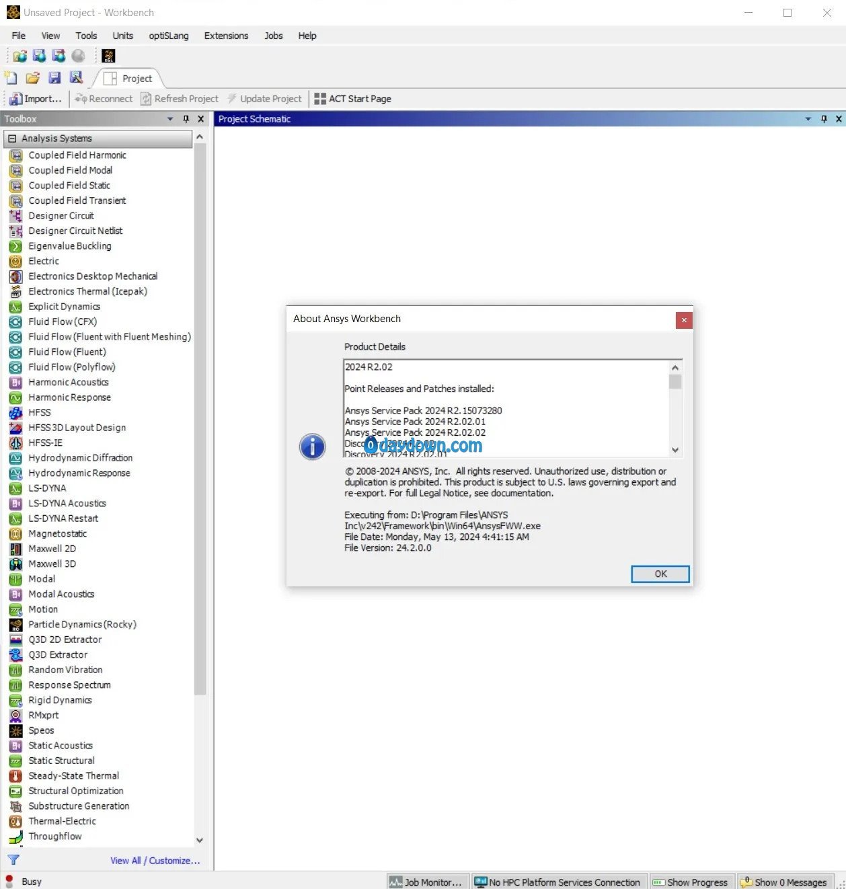The height and width of the screenshot is (889, 846).
Task: Click the open-from-repository folder-and-globe icon
Action: tap(20, 56)
